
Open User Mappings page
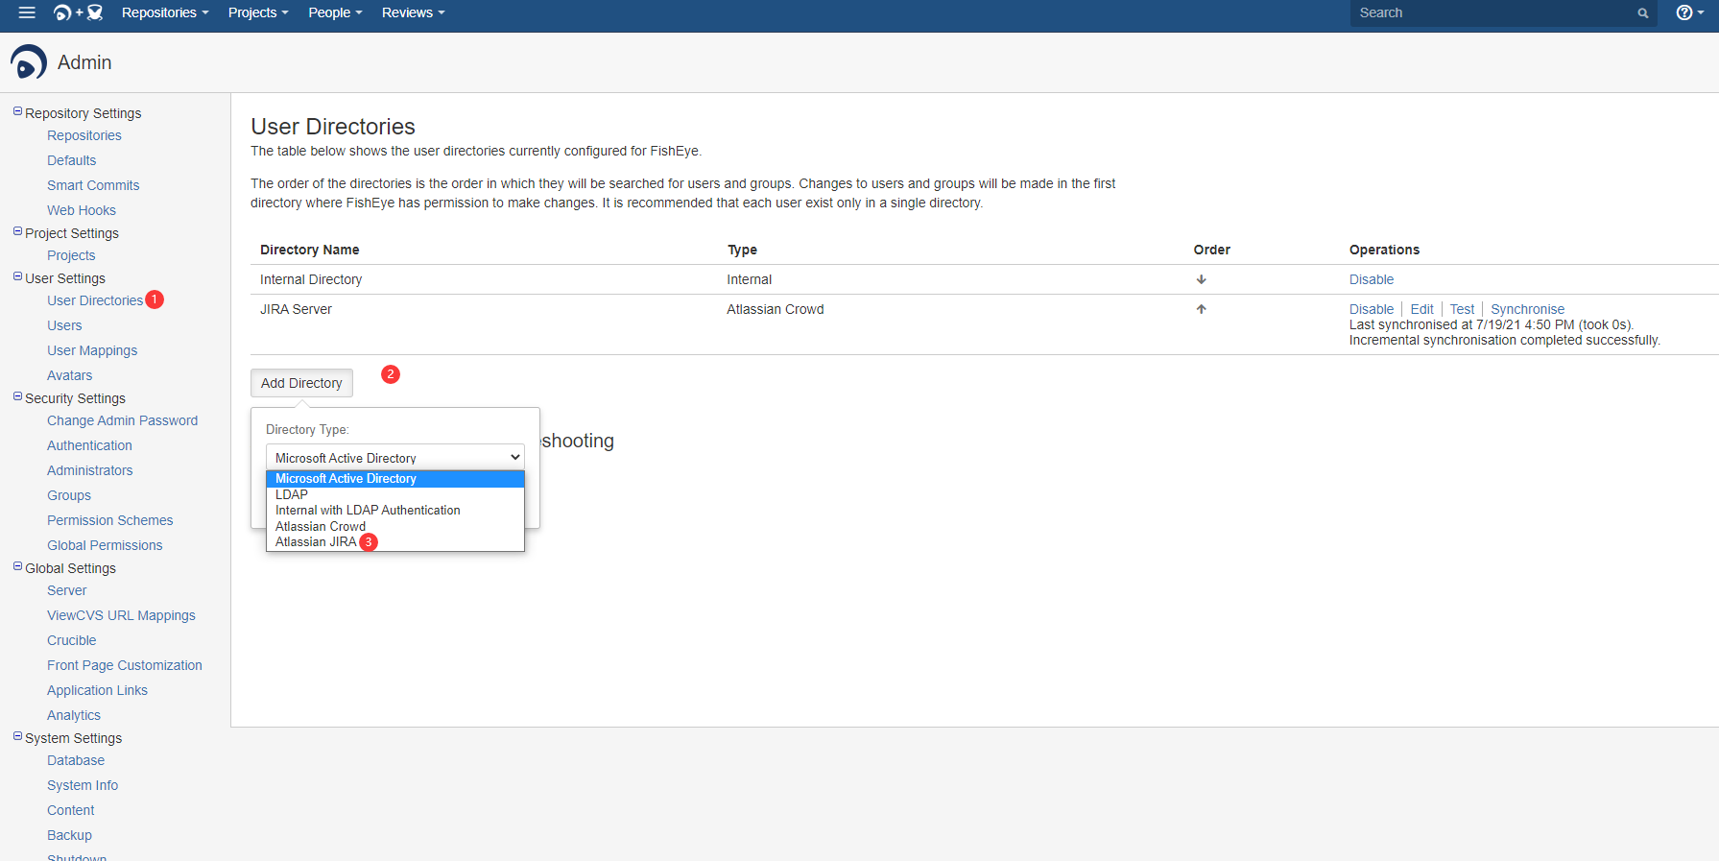(x=92, y=350)
